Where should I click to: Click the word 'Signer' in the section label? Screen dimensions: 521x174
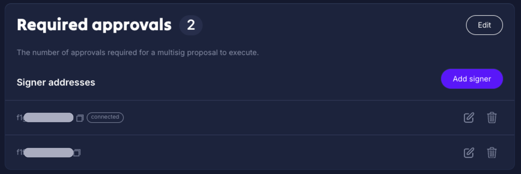tap(31, 82)
